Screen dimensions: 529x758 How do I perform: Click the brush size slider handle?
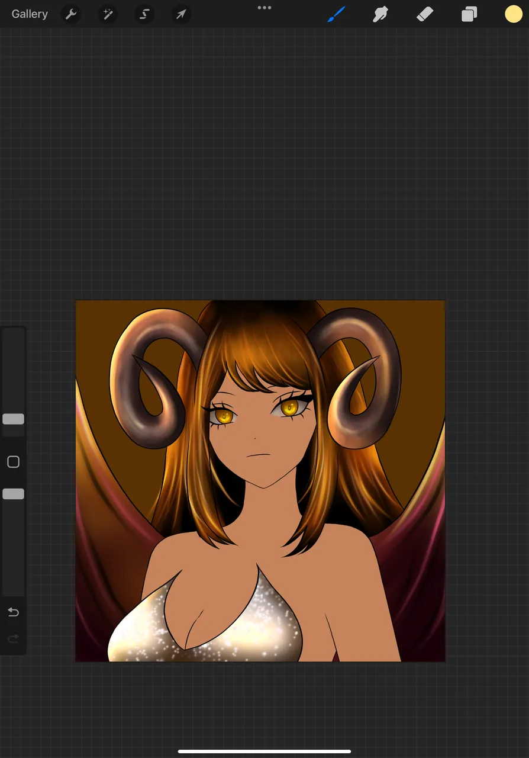[13, 419]
